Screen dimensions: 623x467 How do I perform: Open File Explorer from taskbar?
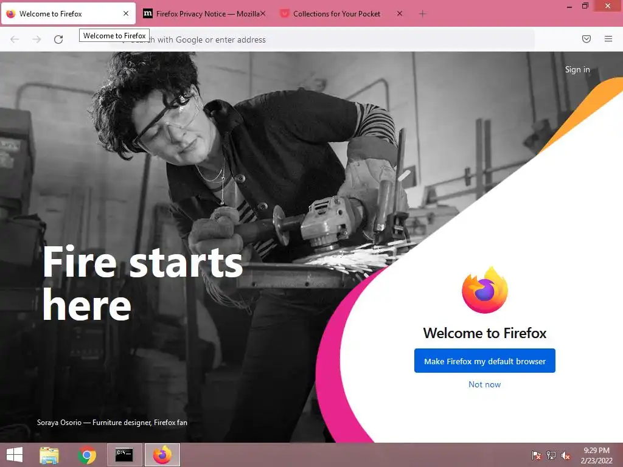point(49,455)
